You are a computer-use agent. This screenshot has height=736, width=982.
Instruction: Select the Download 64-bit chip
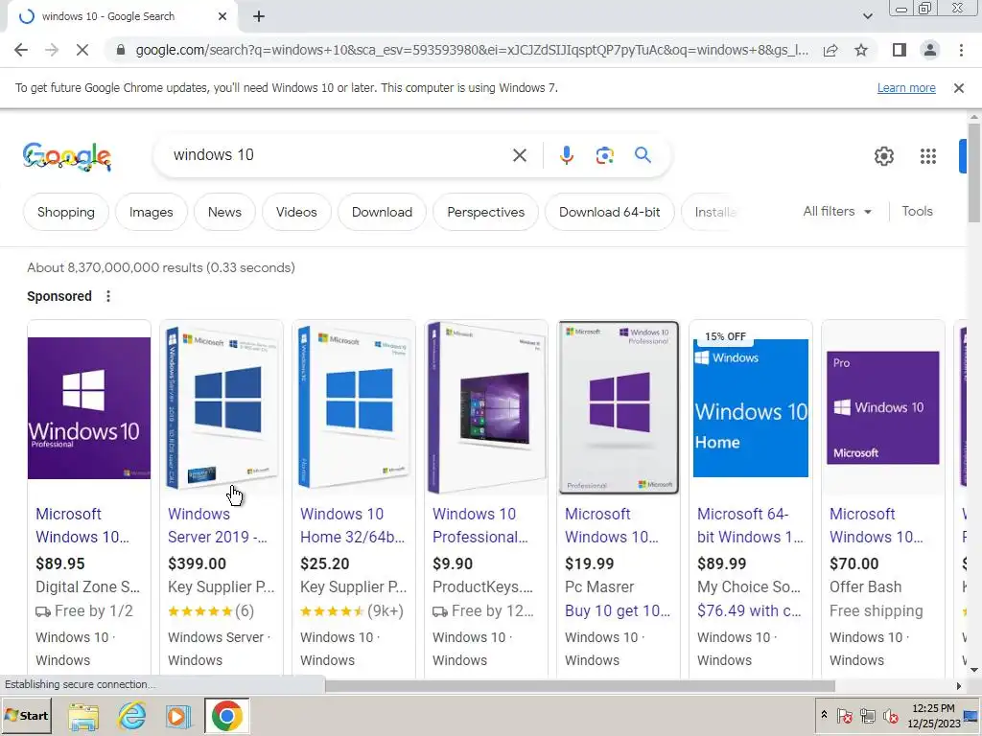click(609, 212)
